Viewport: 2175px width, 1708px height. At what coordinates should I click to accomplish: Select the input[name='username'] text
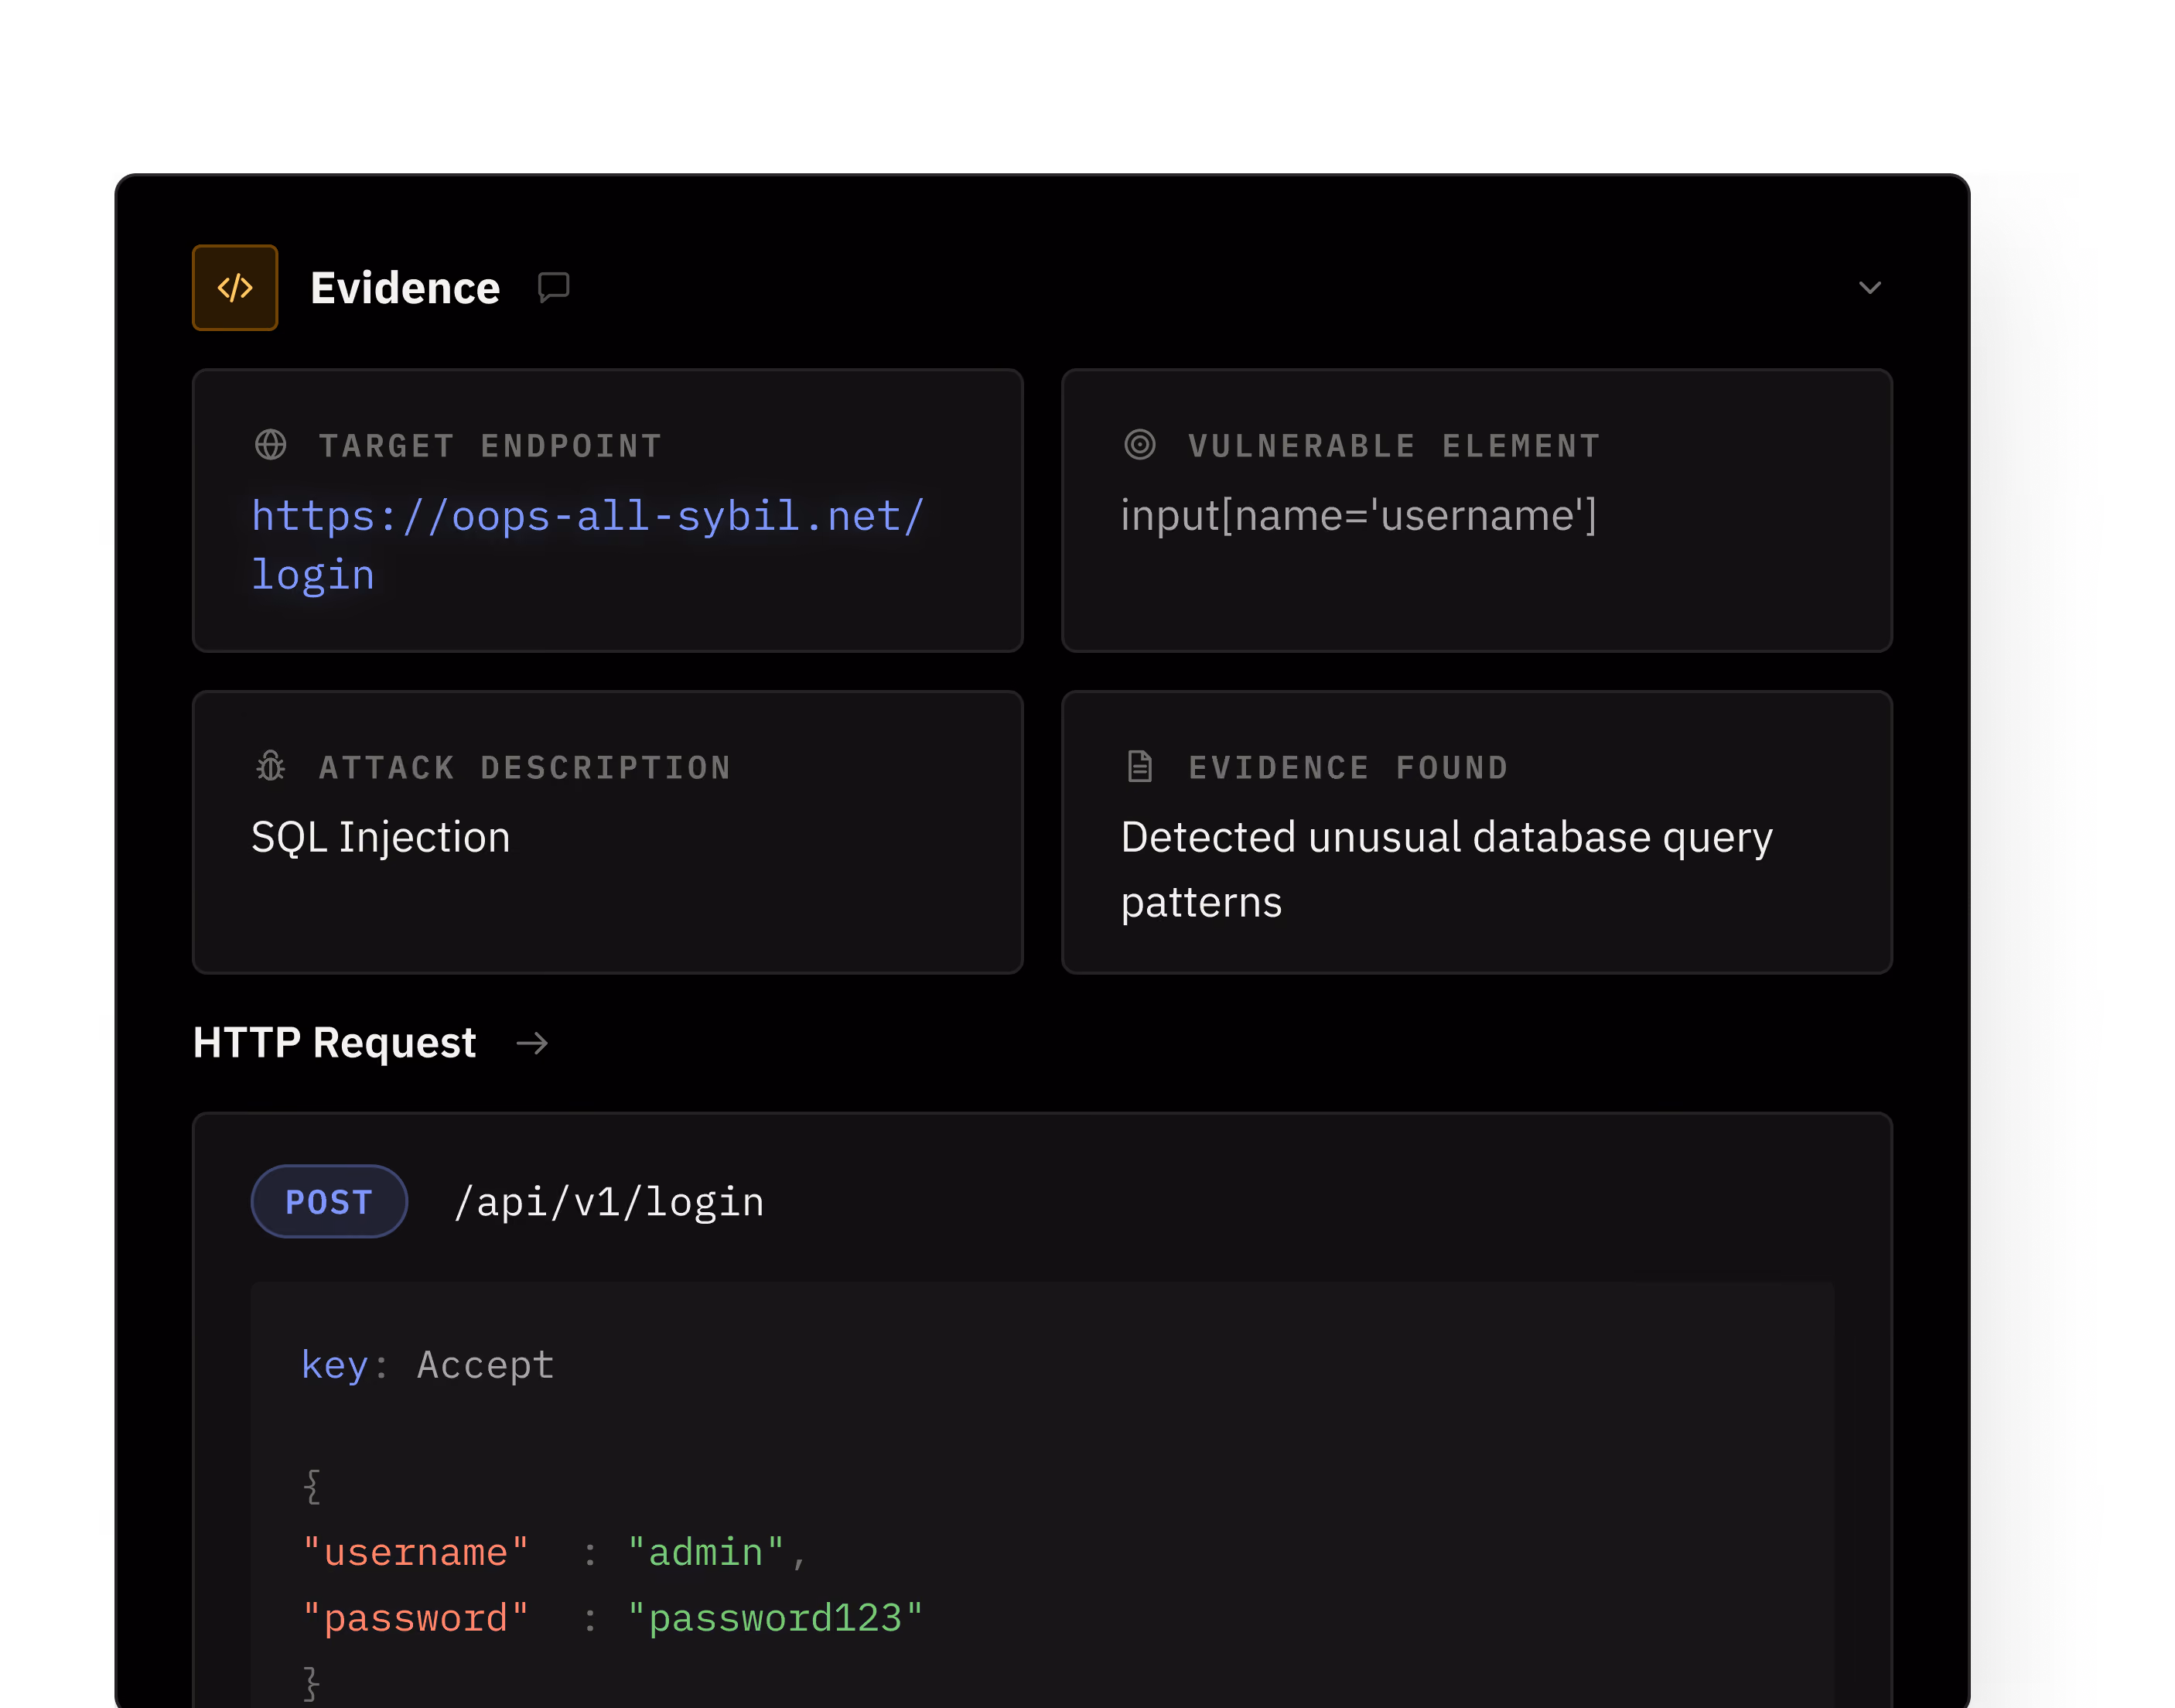click(1359, 516)
